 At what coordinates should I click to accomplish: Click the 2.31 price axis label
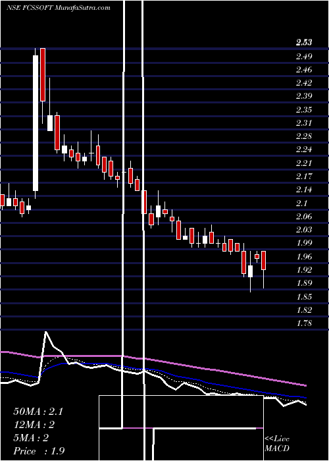tap(303, 123)
